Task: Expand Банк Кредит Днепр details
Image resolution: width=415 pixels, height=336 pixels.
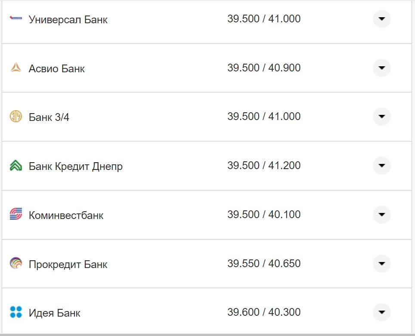Action: [x=381, y=166]
